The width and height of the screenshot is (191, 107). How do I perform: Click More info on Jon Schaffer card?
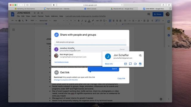pos(109,64)
